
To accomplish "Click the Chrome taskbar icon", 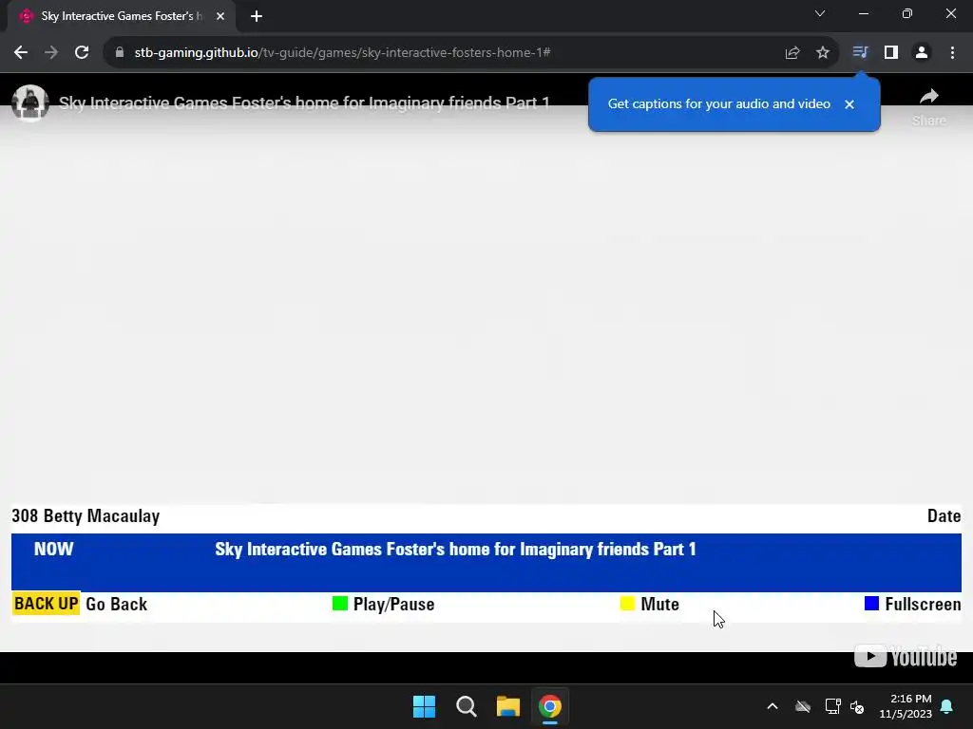I will (550, 706).
